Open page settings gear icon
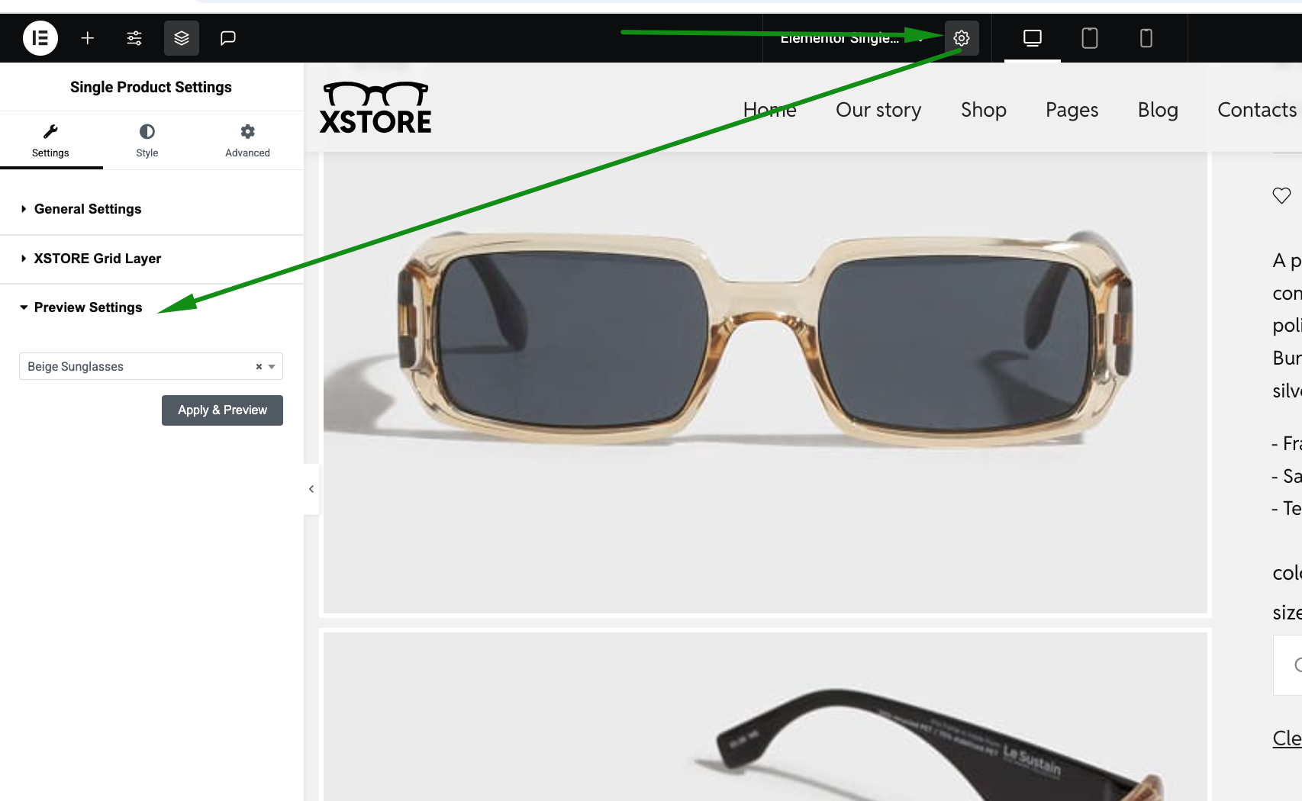Viewport: 1302px width, 801px height. 962,38
